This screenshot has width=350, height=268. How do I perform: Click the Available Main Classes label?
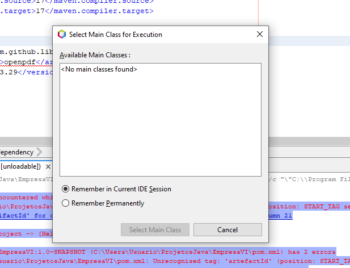point(95,55)
